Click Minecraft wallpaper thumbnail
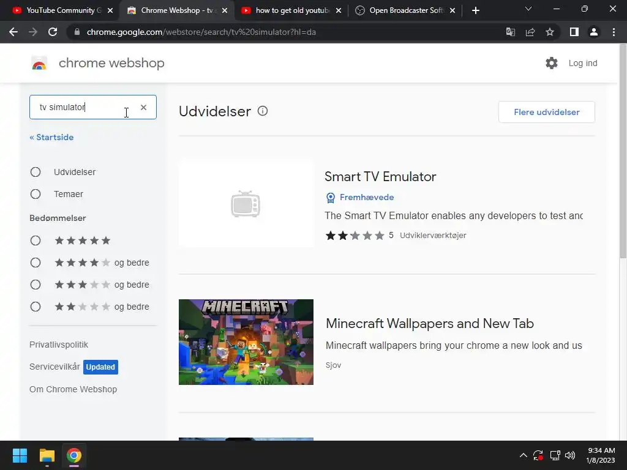 [x=246, y=342]
